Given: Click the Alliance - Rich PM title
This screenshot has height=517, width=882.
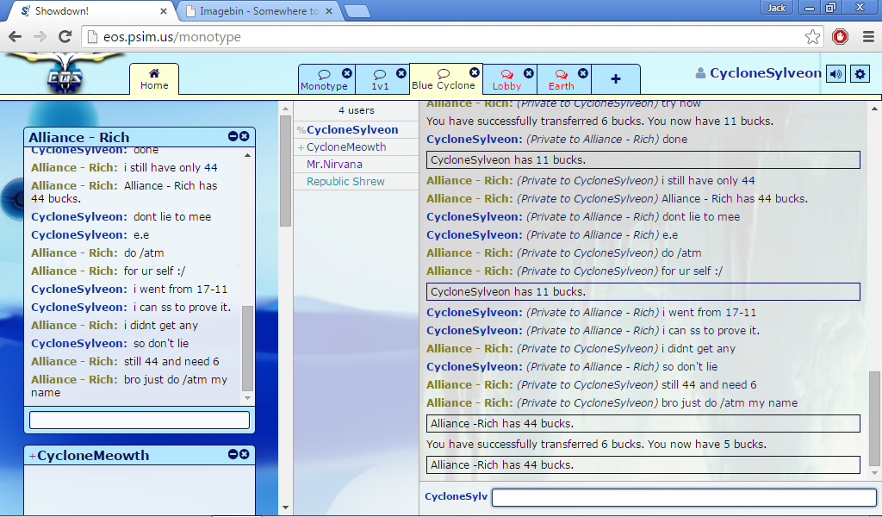Looking at the screenshot, I should tap(78, 137).
